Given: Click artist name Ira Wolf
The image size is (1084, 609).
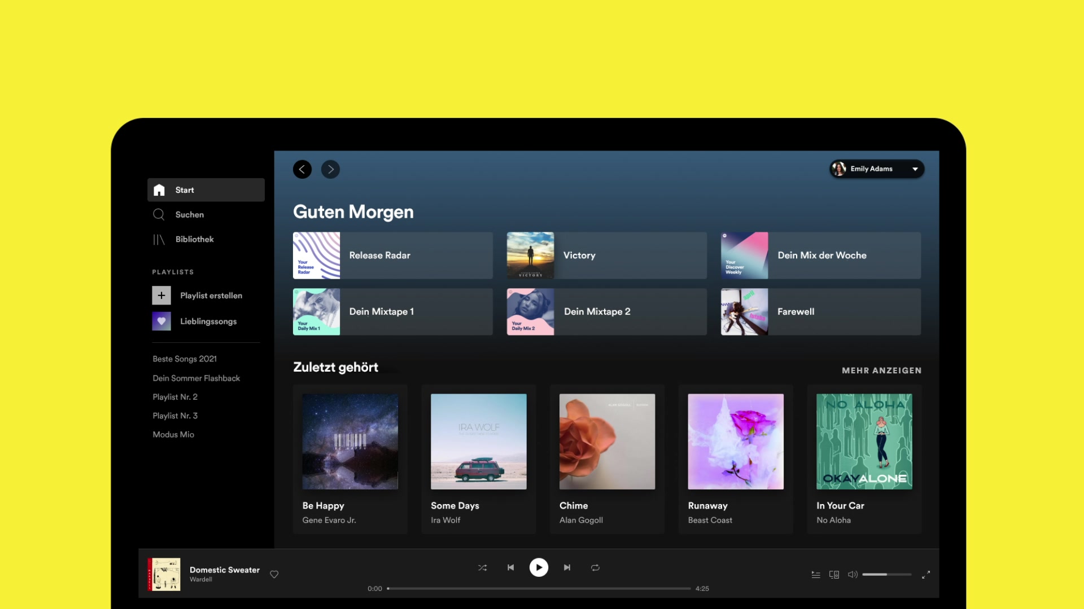Looking at the screenshot, I should coord(445,520).
